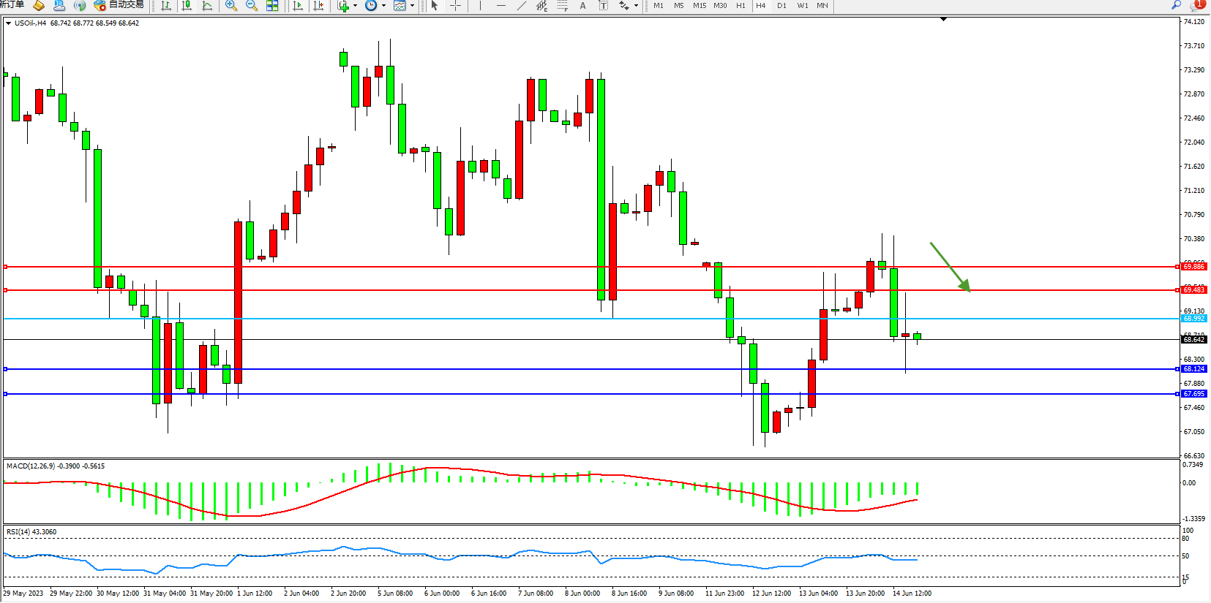Toggle the 自动交易 auto trading button

119,5
